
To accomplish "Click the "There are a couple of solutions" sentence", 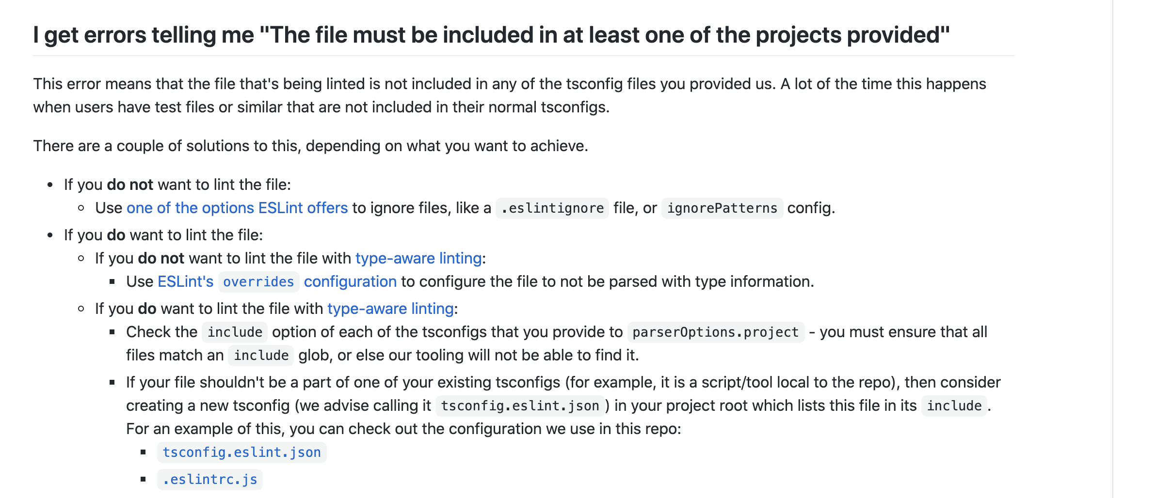I will pyautogui.click(x=310, y=146).
